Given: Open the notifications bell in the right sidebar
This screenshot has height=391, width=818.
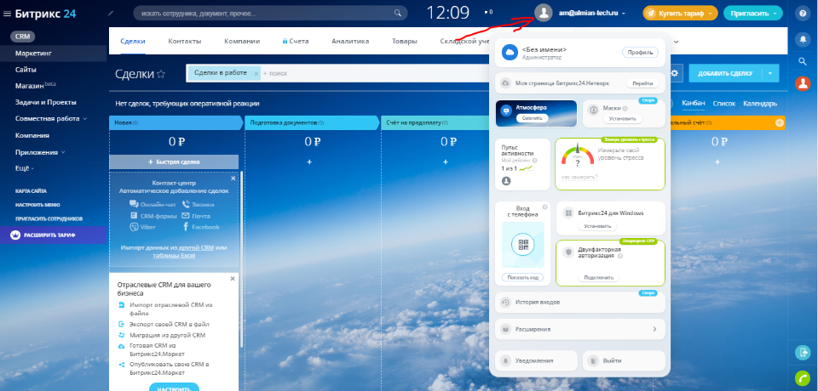Looking at the screenshot, I should click(803, 39).
